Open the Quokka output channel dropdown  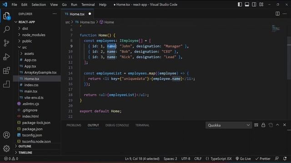(229, 125)
